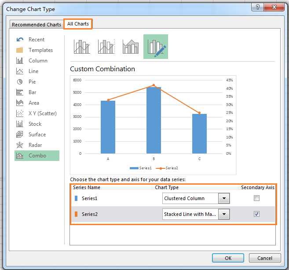
Task: Click the Templates folder icon
Action: [20, 50]
